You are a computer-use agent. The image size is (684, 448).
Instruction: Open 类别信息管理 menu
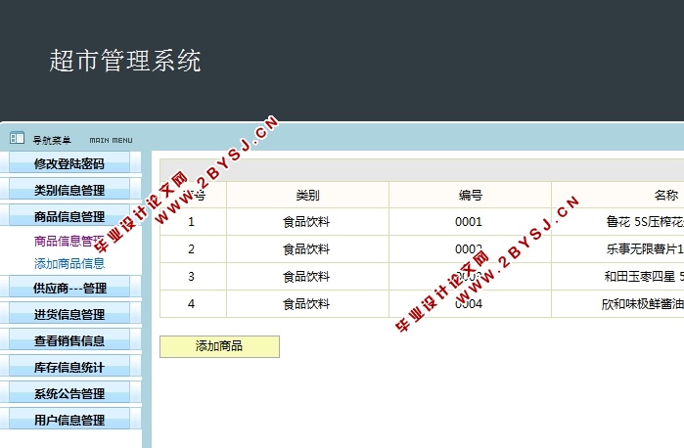(x=69, y=190)
